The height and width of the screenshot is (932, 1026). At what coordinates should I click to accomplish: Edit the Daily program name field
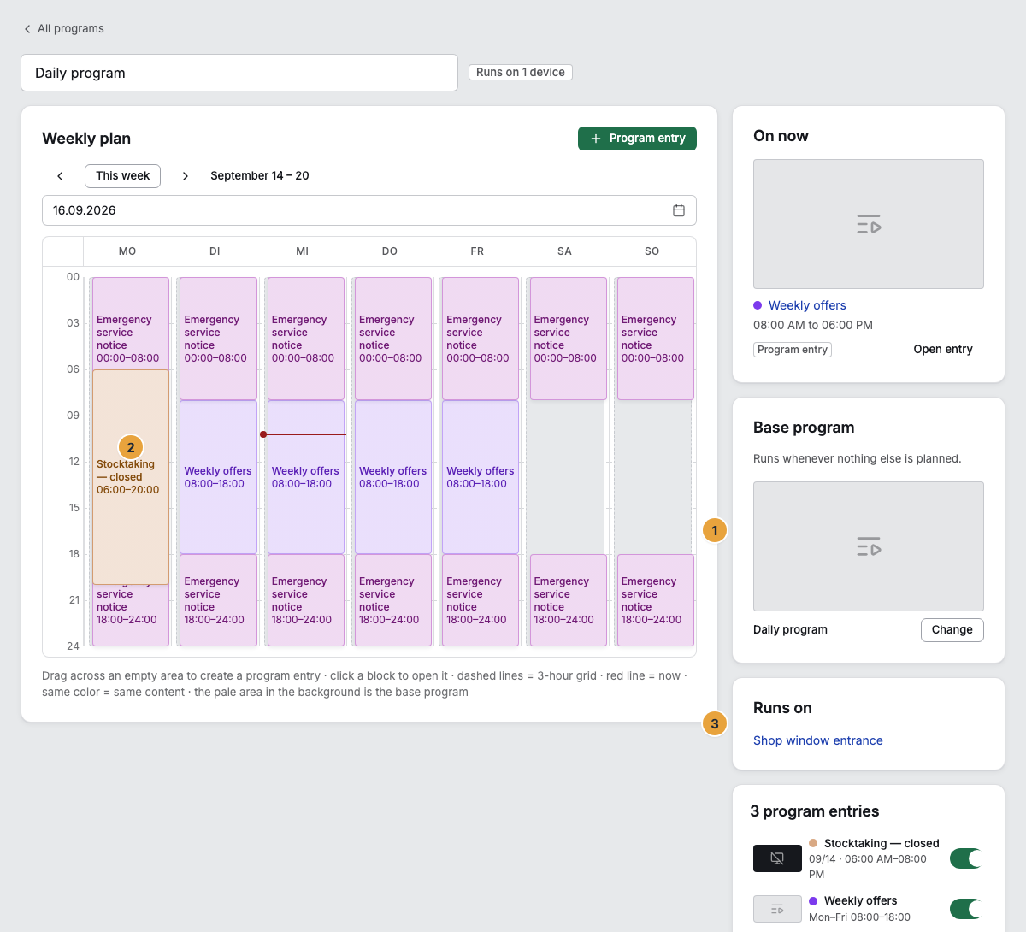click(x=239, y=73)
